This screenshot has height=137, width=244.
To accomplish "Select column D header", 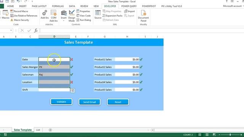I will click(54, 37).
